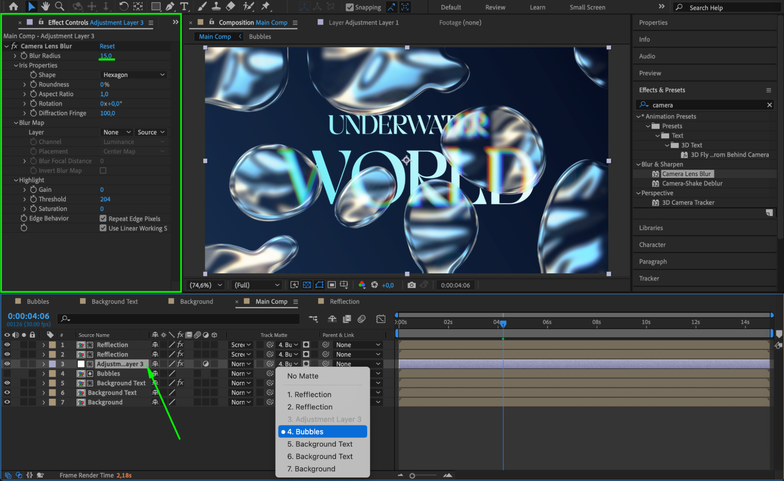Reset the Camera Lens Blur effect
784x481 pixels.
pos(107,46)
